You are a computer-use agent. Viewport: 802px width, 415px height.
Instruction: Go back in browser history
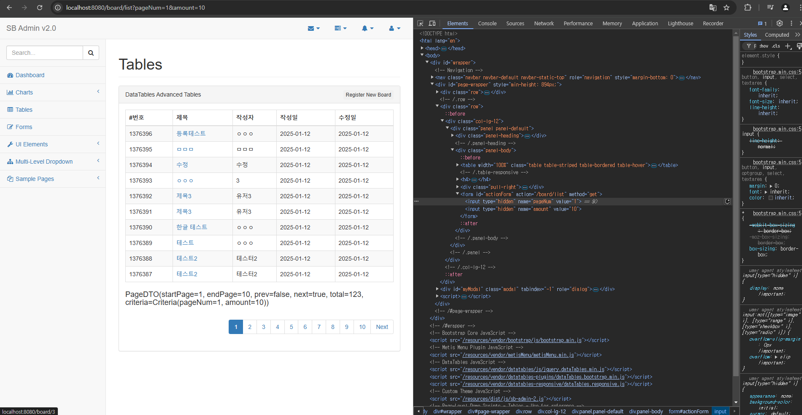9,8
